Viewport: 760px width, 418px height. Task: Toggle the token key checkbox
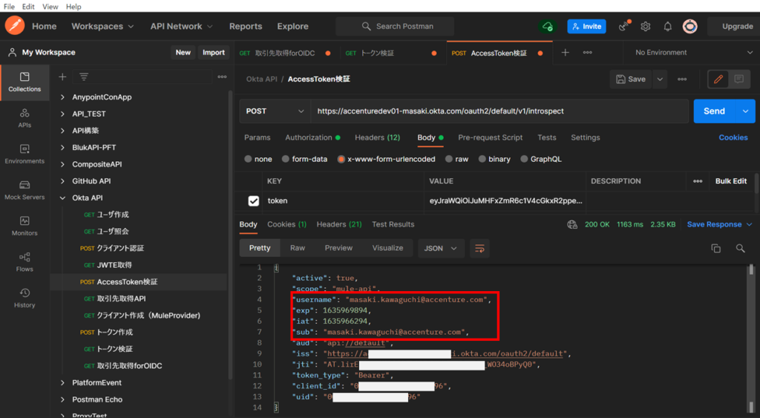click(254, 200)
